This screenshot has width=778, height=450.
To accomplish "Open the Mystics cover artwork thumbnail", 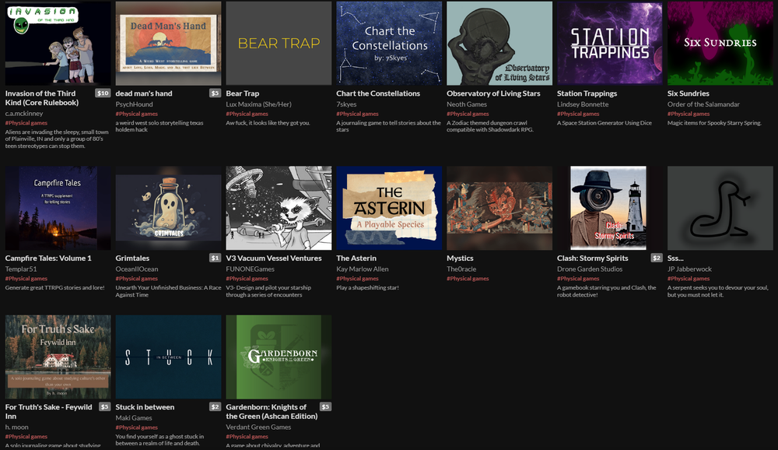I will pos(499,208).
